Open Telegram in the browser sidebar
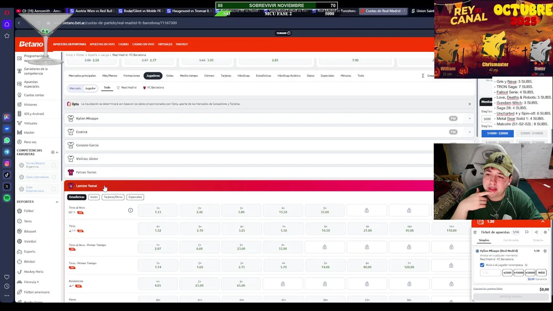 pyautogui.click(x=7, y=152)
